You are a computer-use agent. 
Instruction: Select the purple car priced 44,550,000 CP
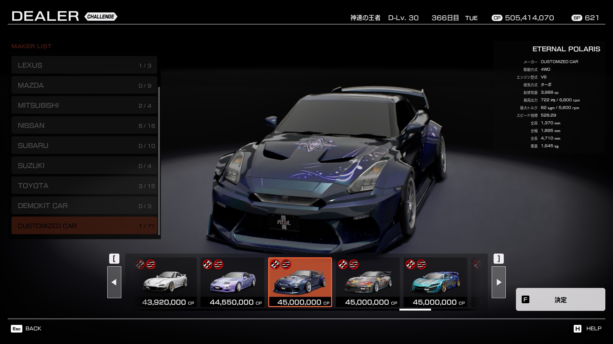point(232,282)
